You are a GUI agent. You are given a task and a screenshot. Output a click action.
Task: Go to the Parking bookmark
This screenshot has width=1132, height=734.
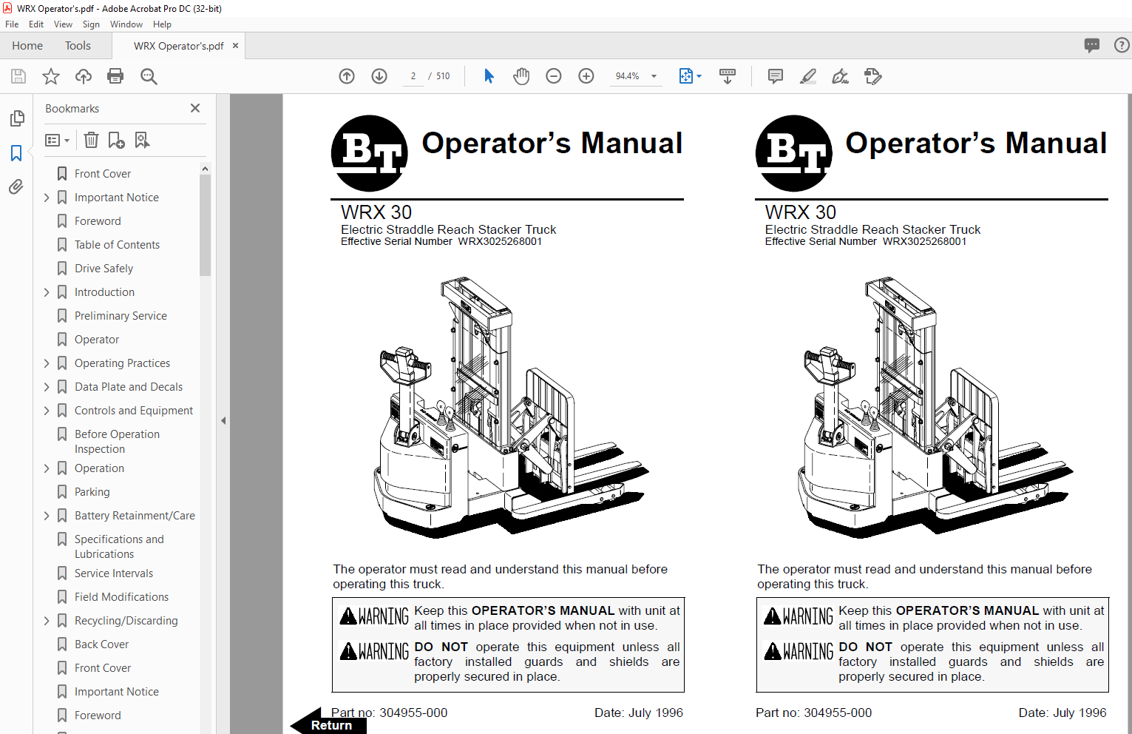click(x=92, y=492)
